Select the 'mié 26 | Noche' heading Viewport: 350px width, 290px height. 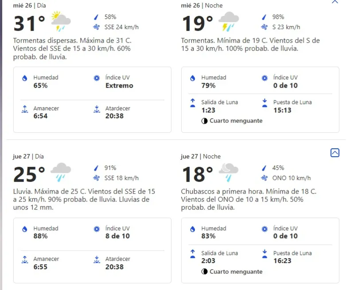[202, 5]
